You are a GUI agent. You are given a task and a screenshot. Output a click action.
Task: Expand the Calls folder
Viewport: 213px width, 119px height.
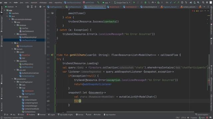17,85
